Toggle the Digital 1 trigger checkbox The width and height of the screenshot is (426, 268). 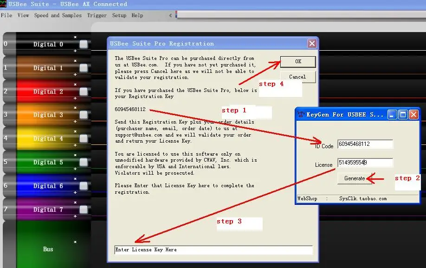[84, 68]
